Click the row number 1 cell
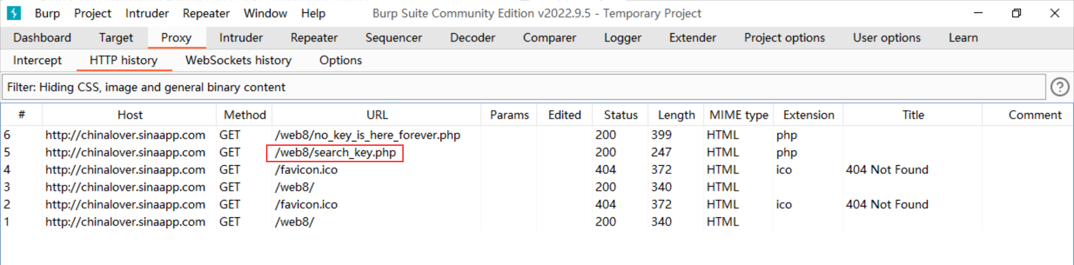The height and width of the screenshot is (265, 1074). tap(7, 222)
